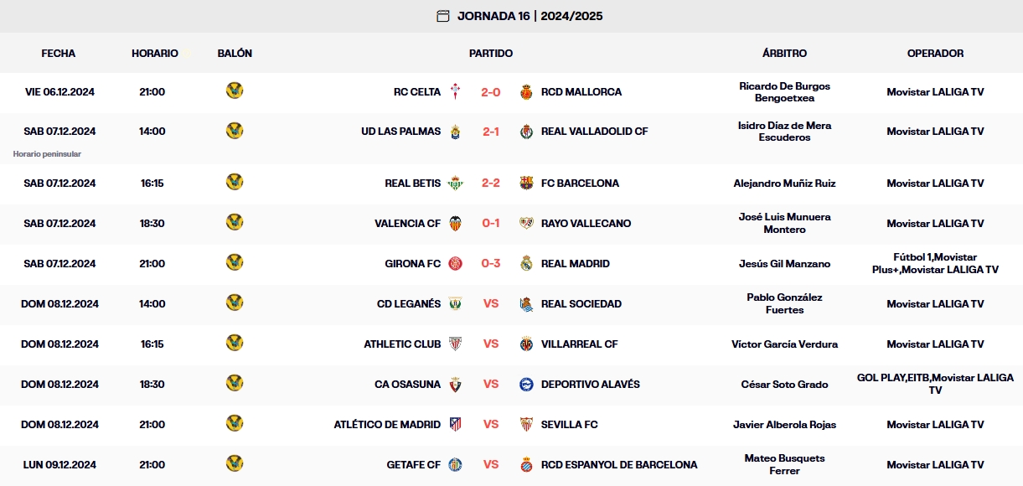This screenshot has width=1023, height=486.
Task: Select the ball icon in the Getafe row
Action: 235,464
